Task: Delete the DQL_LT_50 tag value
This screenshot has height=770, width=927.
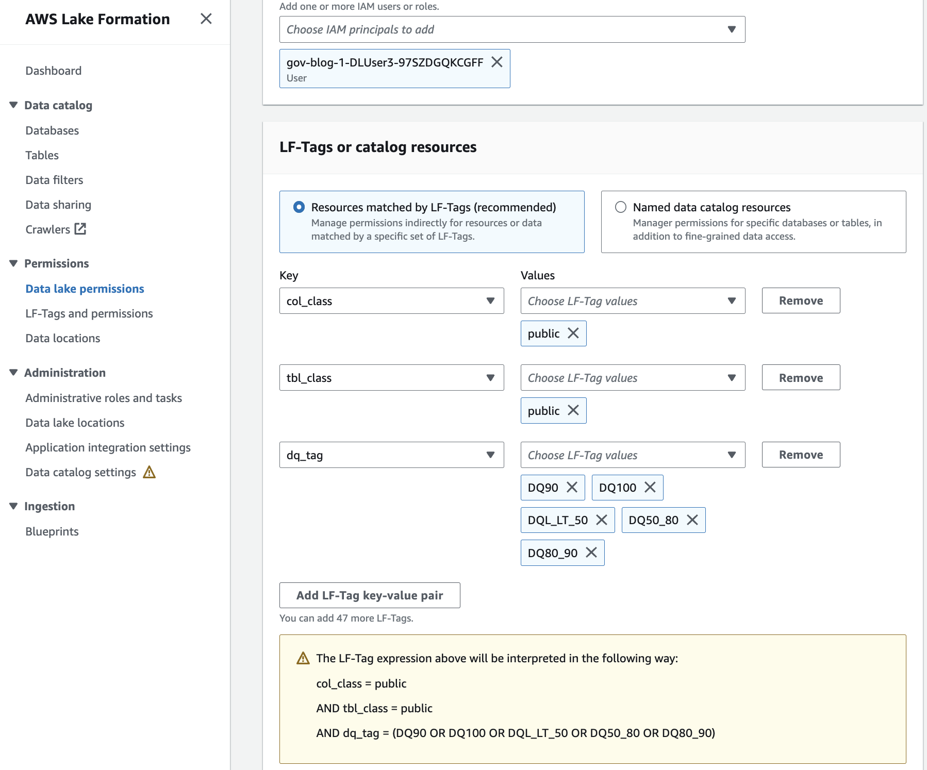Action: 601,520
